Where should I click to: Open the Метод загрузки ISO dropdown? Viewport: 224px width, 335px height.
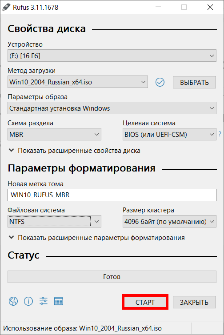pos(78,82)
